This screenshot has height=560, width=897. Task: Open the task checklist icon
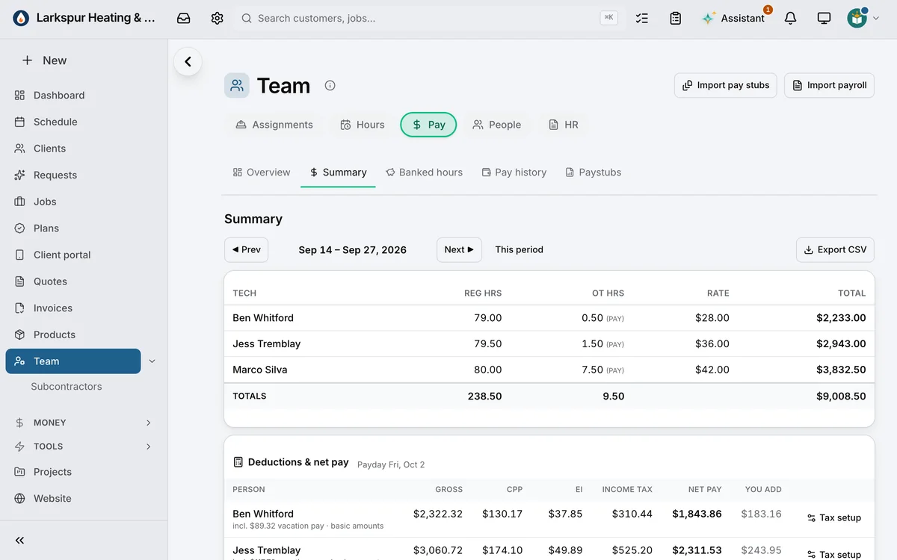642,18
